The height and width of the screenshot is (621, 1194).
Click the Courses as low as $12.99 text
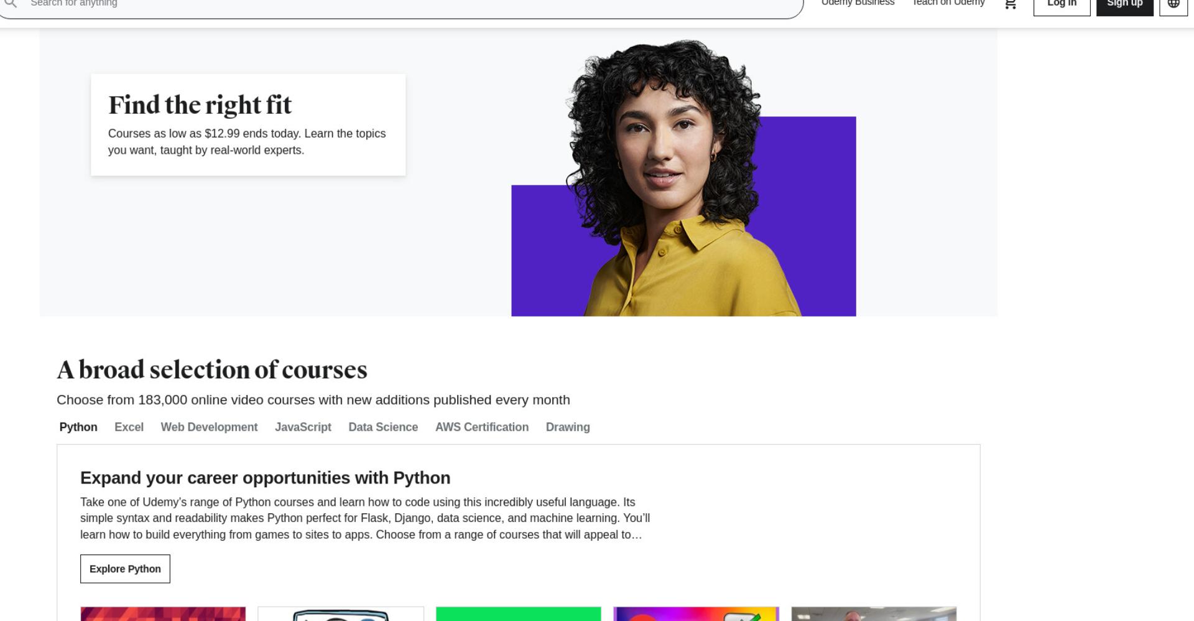point(247,142)
